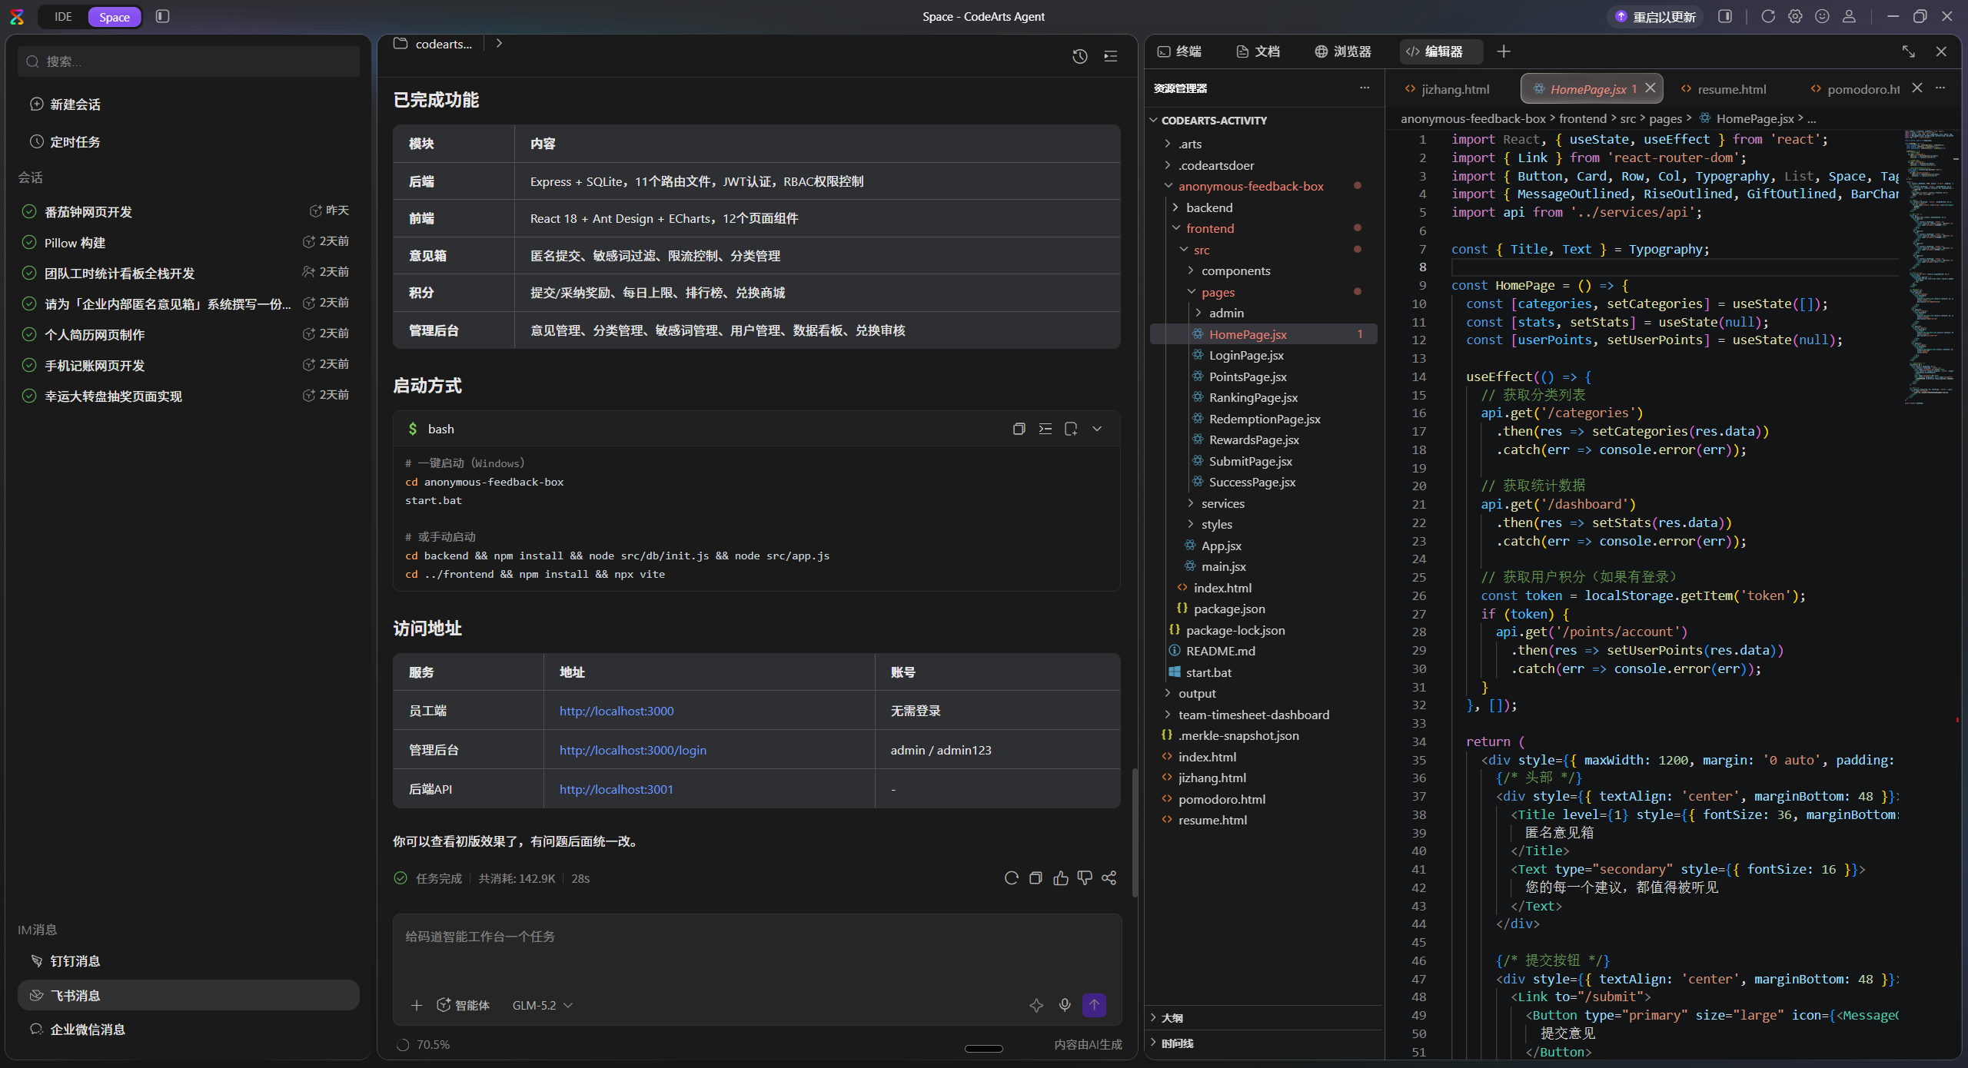The width and height of the screenshot is (1968, 1068).
Task: Switch to IDE mode
Action: click(63, 17)
